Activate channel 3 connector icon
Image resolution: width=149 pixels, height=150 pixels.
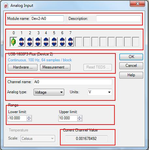(38, 42)
